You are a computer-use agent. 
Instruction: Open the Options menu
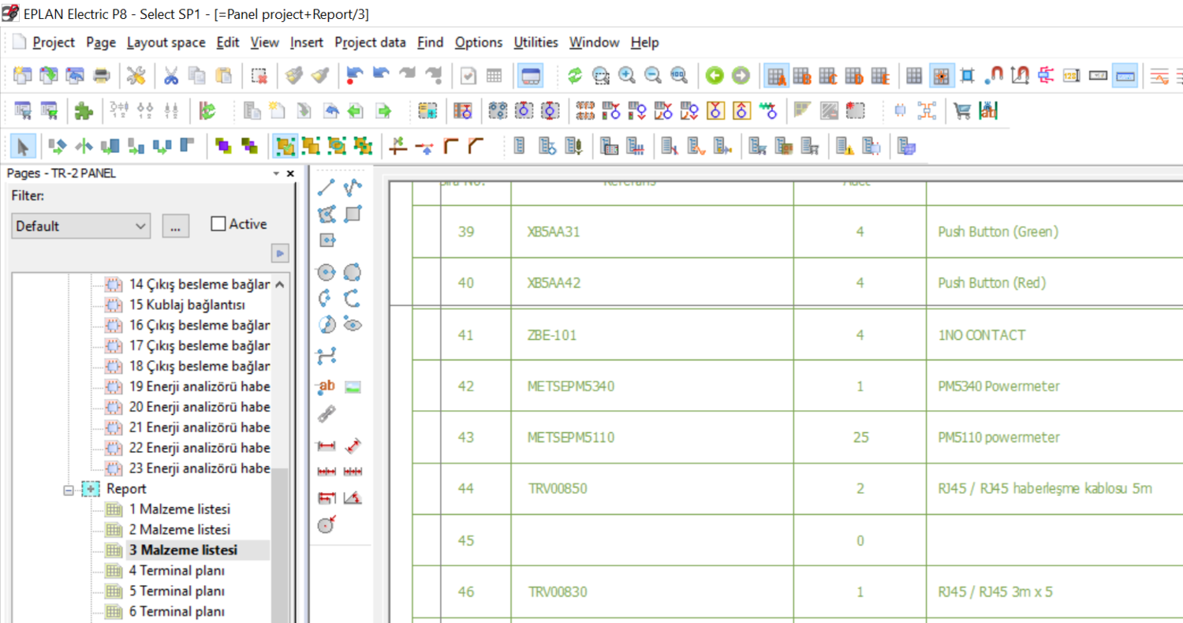click(479, 43)
